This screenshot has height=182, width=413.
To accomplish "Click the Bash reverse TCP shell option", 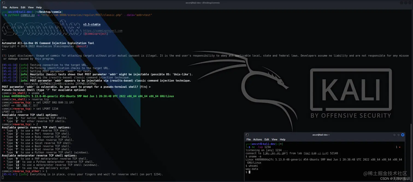I will (x=37, y=146).
